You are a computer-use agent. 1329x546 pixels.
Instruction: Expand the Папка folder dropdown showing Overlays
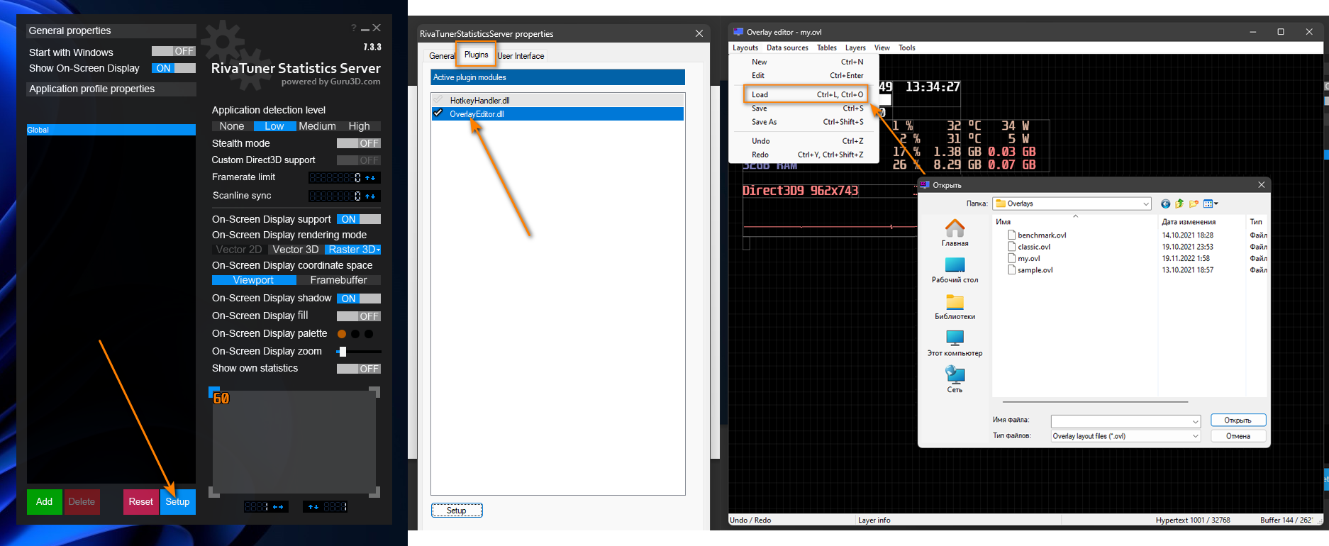point(1146,204)
